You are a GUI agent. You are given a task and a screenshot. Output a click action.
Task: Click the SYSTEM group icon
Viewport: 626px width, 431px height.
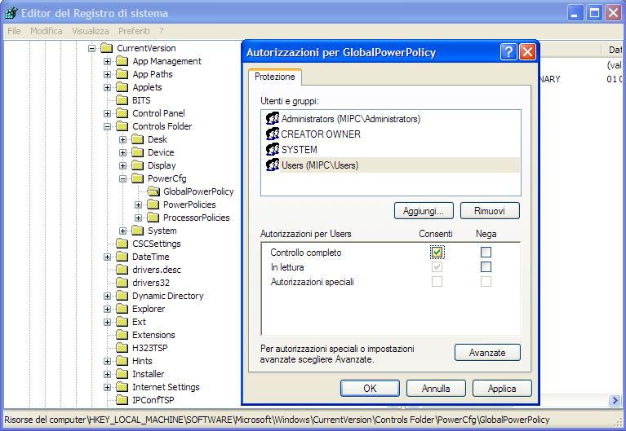pos(273,150)
